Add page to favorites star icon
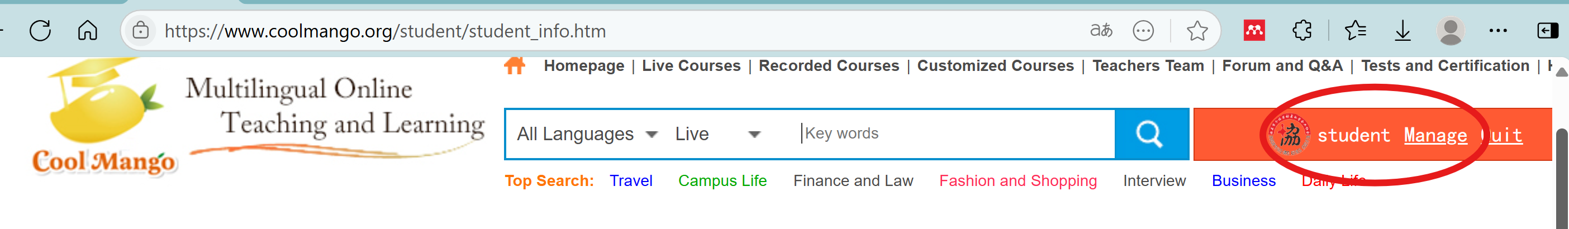 (1197, 31)
